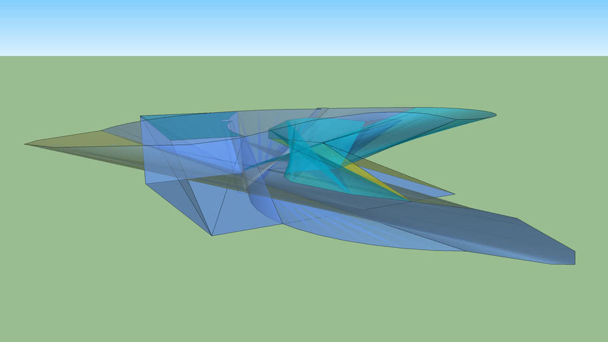Click the pointed tip of middle right wing
The image size is (608, 342).
pos(454,192)
